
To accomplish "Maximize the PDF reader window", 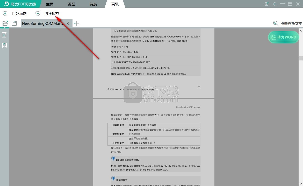I will [x=290, y=4].
